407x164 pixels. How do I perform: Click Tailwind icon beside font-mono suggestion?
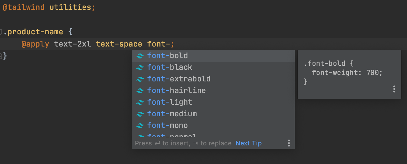click(x=140, y=126)
